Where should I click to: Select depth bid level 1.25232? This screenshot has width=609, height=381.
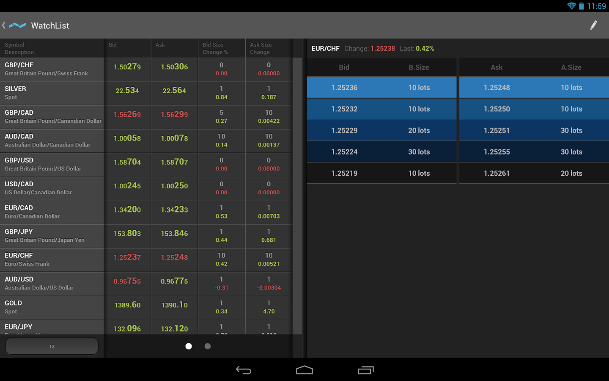pos(381,109)
